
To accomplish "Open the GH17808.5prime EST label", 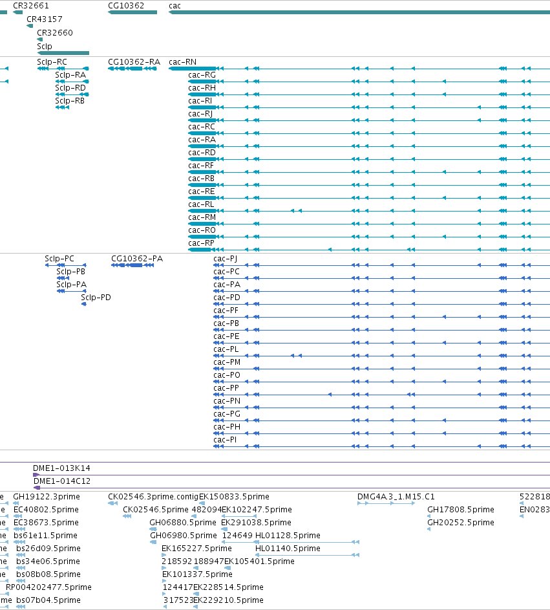I will coord(461,510).
